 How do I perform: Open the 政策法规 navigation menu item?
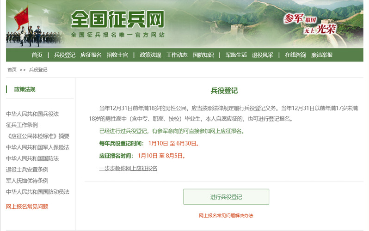coord(150,55)
